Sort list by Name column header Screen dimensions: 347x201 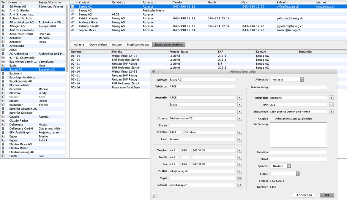point(23,2)
